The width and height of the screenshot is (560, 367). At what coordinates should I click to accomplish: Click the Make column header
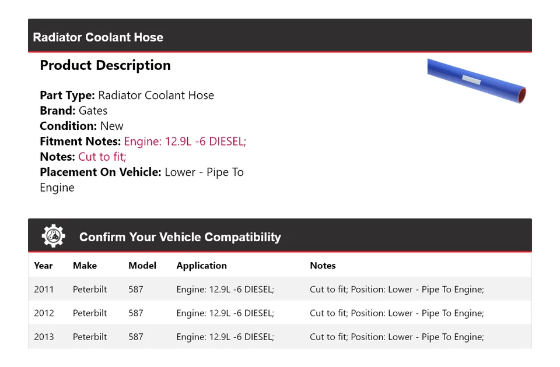tap(85, 266)
